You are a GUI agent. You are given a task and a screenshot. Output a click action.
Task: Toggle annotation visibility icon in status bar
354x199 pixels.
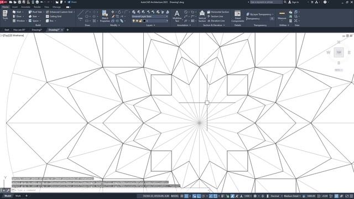click(x=232, y=196)
